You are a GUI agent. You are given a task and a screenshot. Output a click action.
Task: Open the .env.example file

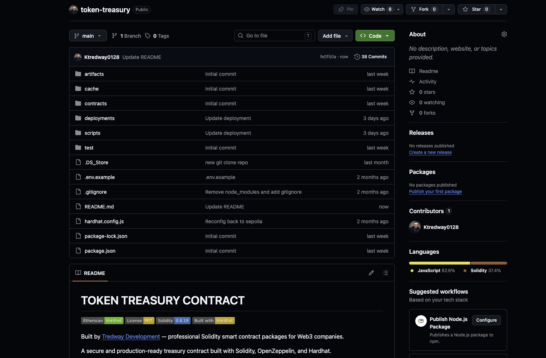[x=99, y=177]
